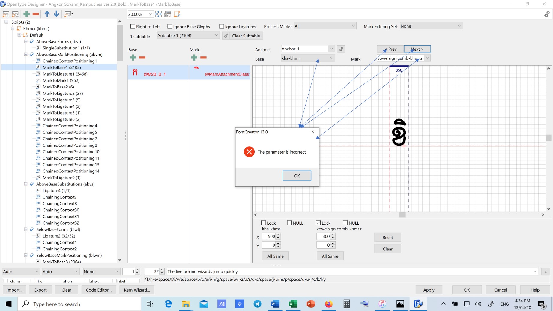Screen dimensions: 553x311
Task: Check the NULL box for kha-khmr
Action: tap(289, 223)
